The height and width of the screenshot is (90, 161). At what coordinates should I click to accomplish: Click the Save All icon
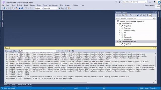pyautogui.click(x=22, y=8)
